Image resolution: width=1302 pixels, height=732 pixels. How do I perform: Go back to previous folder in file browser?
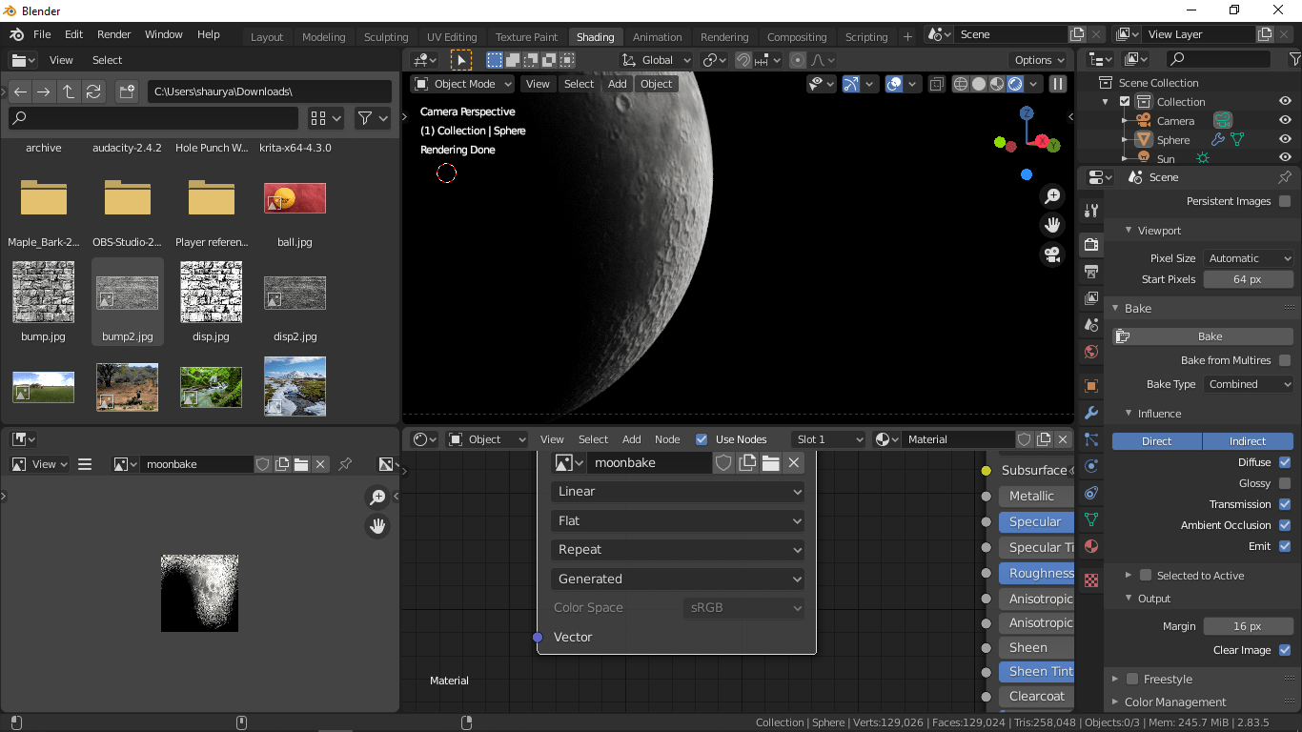tap(20, 91)
